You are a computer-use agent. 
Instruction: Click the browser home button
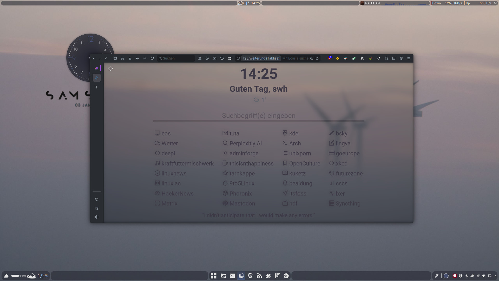[122, 58]
